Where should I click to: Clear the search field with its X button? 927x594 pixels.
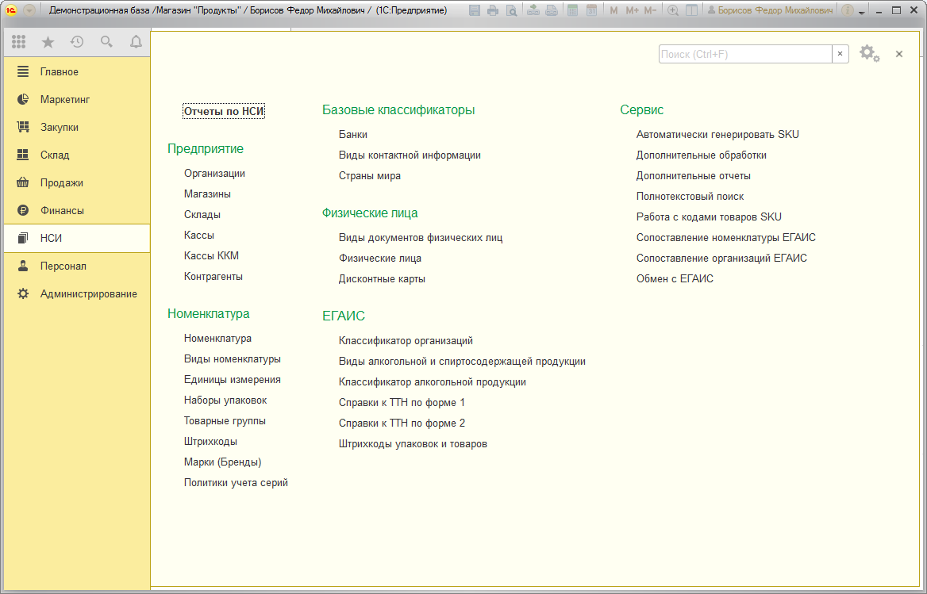[x=840, y=54]
